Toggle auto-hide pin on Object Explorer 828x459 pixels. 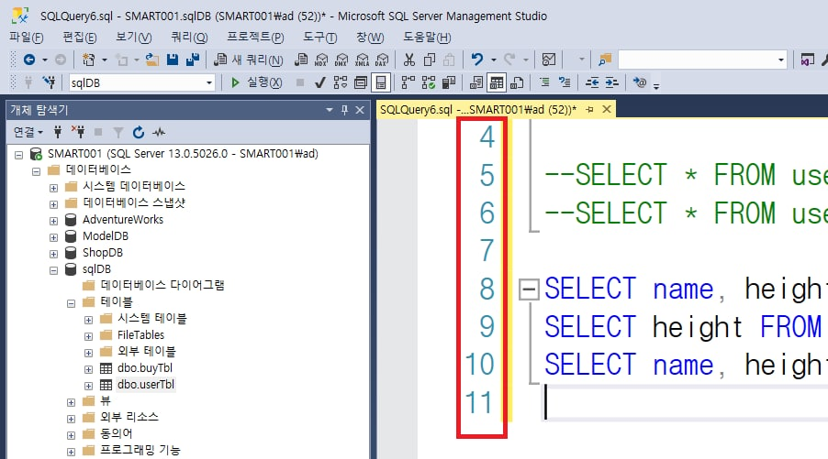click(x=344, y=110)
